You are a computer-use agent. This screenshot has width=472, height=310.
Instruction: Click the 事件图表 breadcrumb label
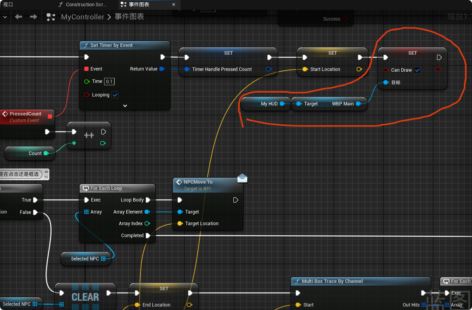click(x=129, y=17)
